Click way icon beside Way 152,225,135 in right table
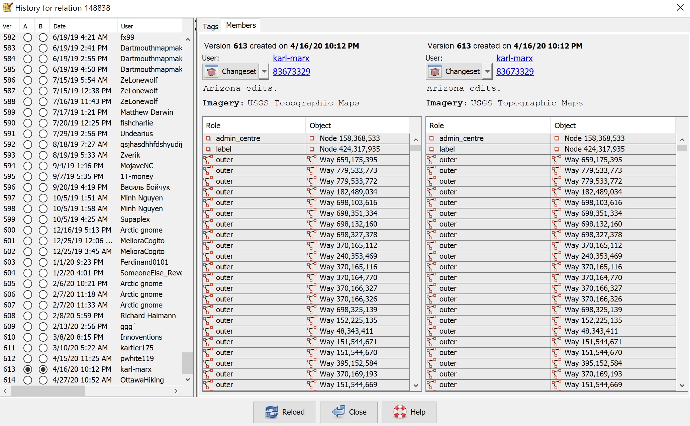 pos(557,320)
